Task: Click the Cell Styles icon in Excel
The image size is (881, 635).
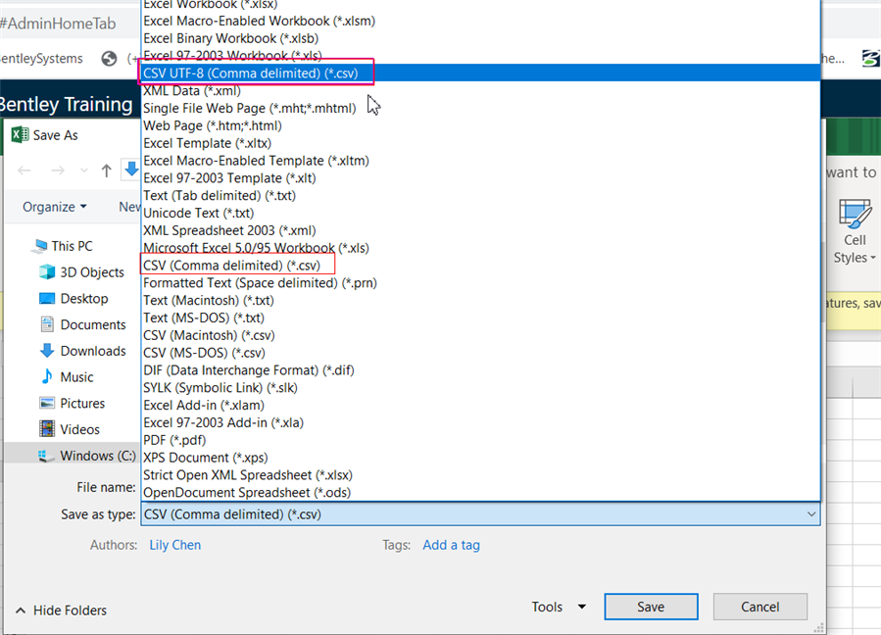Action: coord(855,214)
